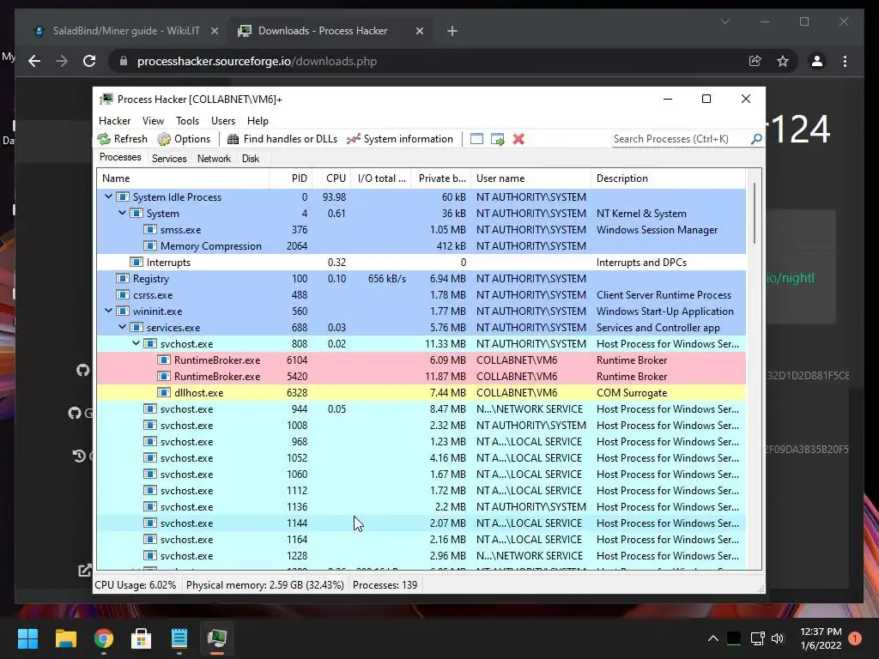Select RuntimeBroker.exe with PID 6104
This screenshot has width=879, height=659.
(421, 360)
